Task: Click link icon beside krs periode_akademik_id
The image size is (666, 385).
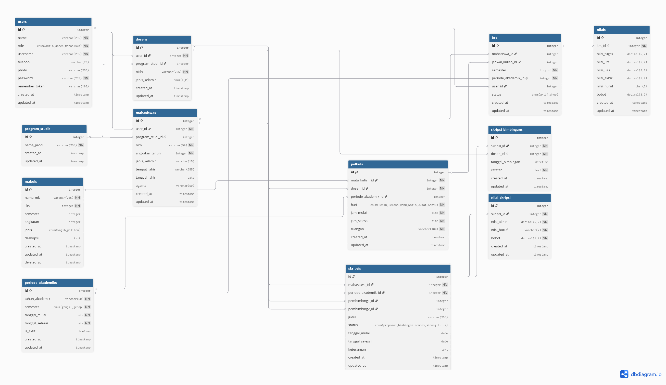Action: (527, 78)
